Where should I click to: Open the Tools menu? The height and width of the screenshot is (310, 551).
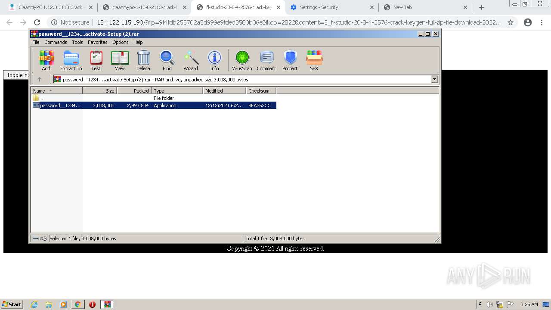point(77,42)
